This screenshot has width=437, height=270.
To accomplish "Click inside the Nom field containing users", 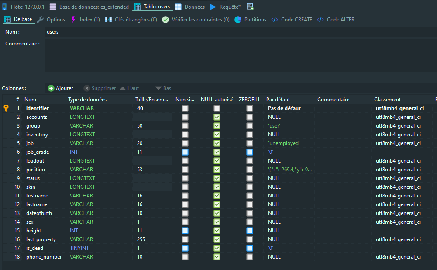I will click(x=87, y=31).
